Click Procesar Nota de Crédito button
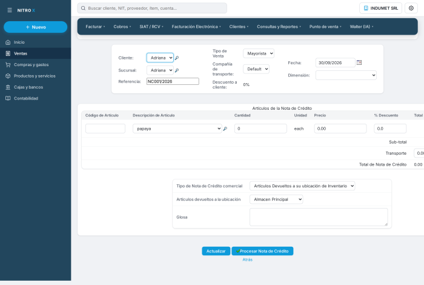The height and width of the screenshot is (285, 424). coord(262,251)
